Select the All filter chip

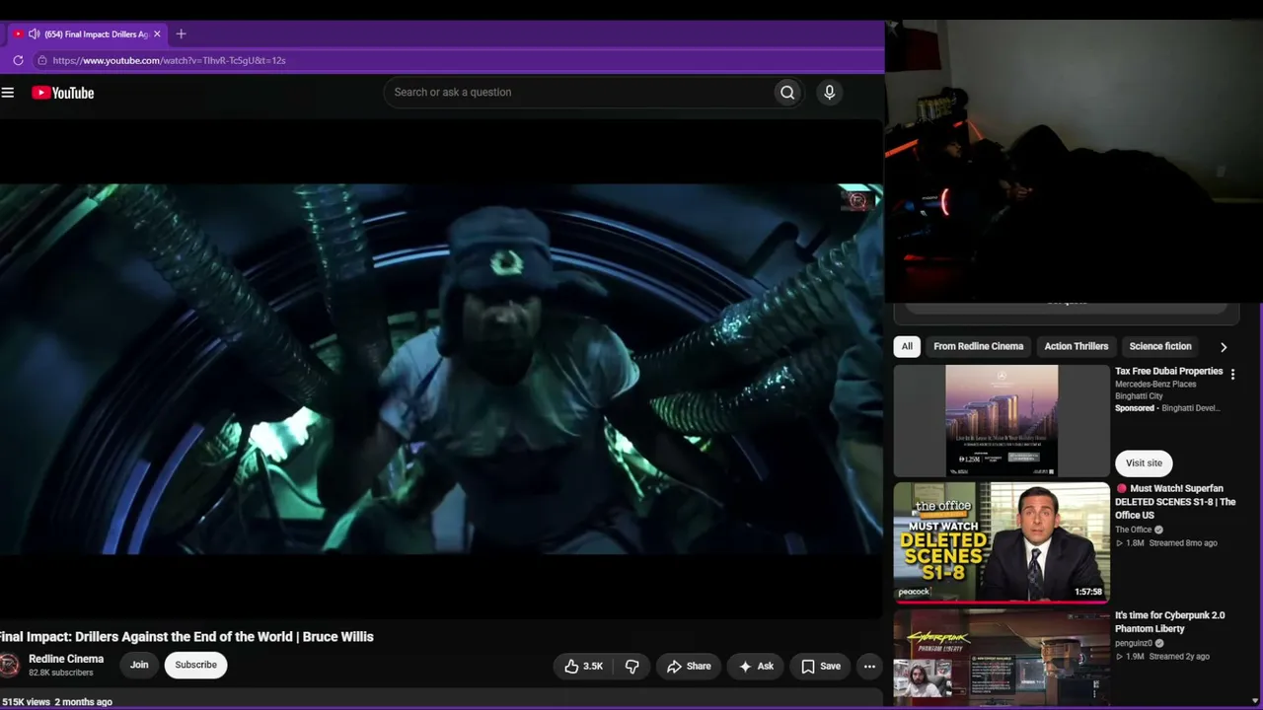pyautogui.click(x=907, y=346)
